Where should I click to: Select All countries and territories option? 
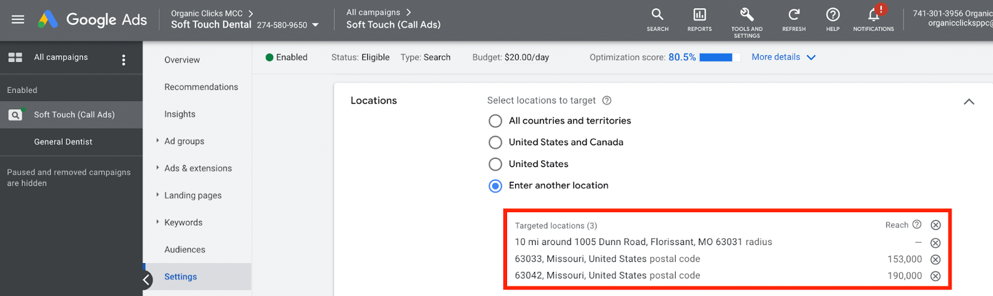click(495, 121)
